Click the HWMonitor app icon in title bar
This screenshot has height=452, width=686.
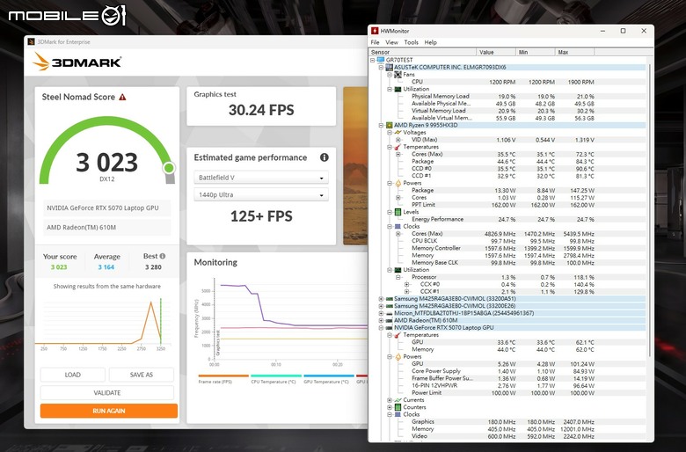(x=375, y=31)
